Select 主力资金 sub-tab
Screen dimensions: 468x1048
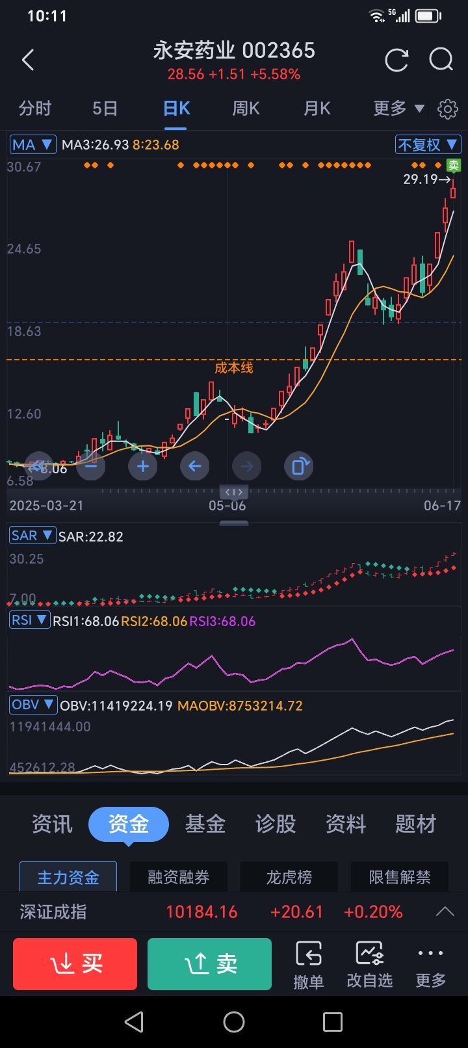point(68,877)
